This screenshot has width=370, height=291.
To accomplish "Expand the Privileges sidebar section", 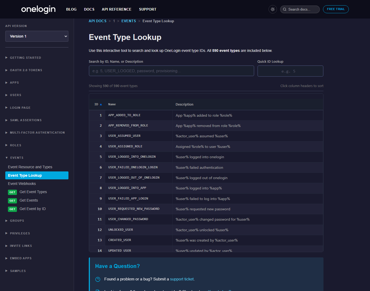I will (x=18, y=233).
